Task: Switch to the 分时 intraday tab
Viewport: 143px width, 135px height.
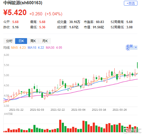Action: tap(9, 41)
